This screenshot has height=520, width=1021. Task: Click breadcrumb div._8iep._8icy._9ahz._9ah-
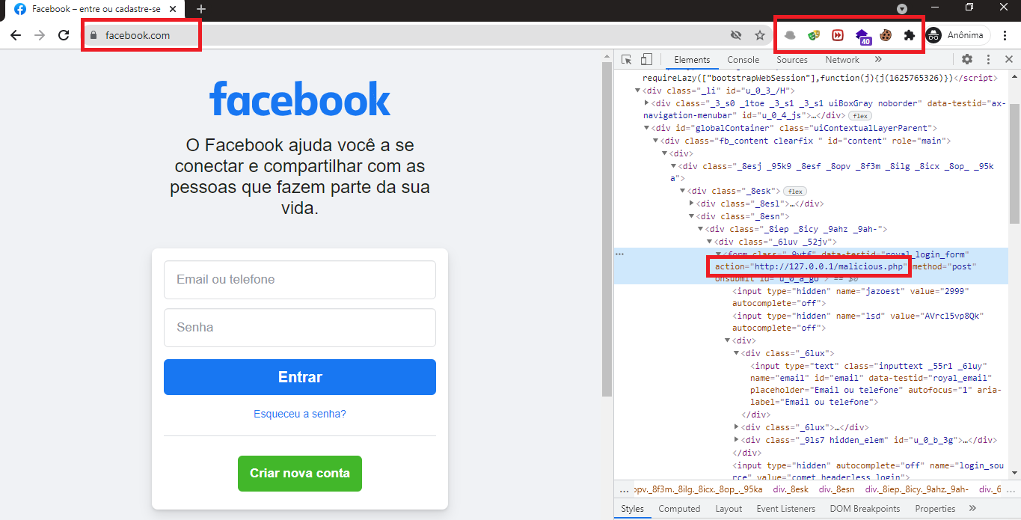coord(916,489)
